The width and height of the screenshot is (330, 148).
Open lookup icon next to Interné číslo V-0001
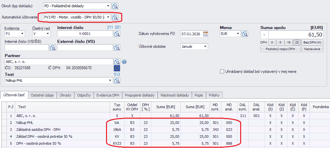[x=117, y=34]
